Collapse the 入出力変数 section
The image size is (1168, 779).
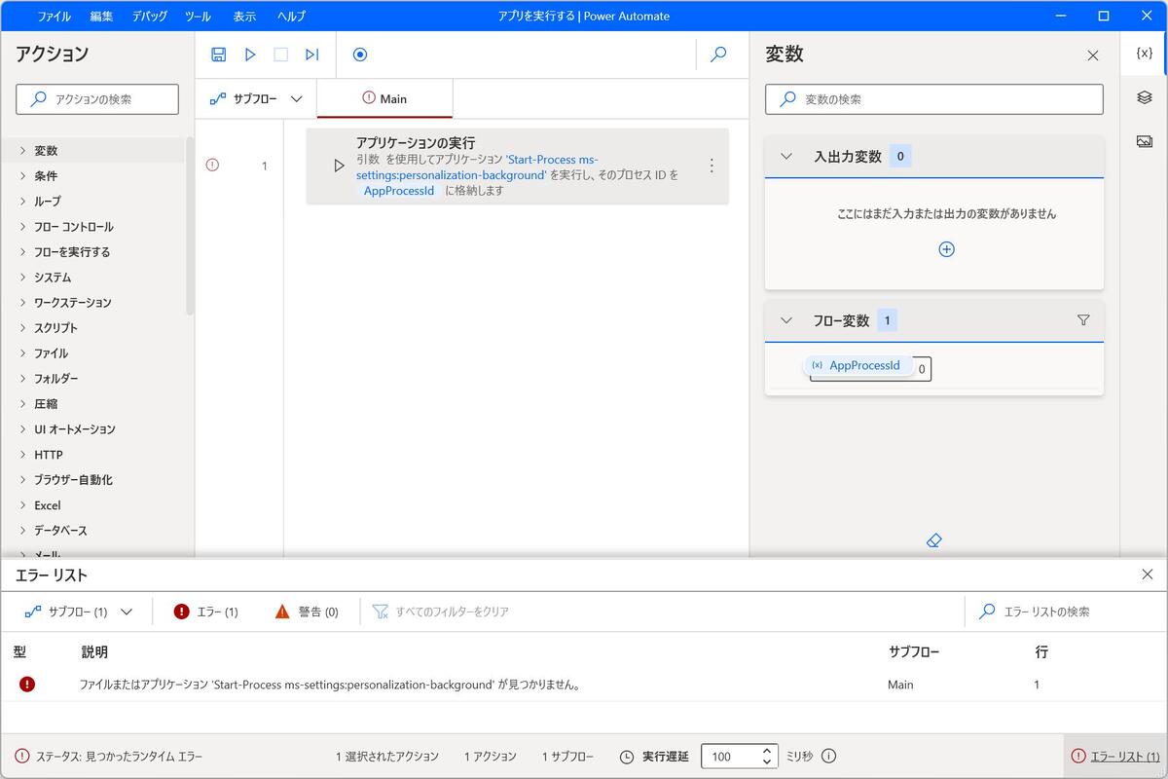(x=787, y=156)
